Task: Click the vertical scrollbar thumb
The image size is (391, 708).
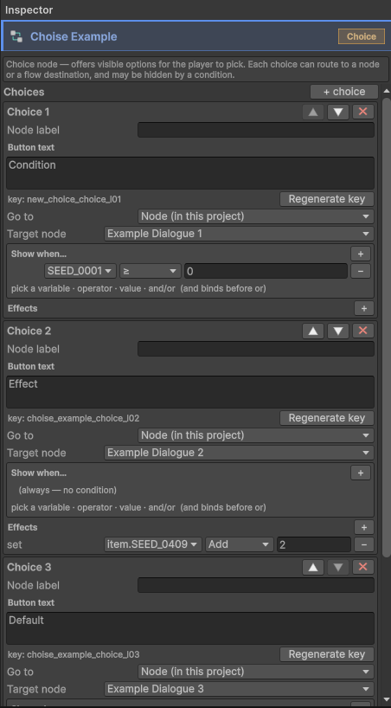Action: (x=387, y=327)
